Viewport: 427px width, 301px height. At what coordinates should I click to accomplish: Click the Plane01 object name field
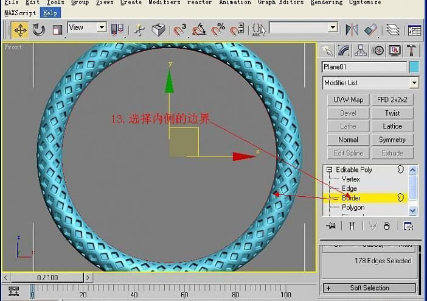click(x=364, y=67)
